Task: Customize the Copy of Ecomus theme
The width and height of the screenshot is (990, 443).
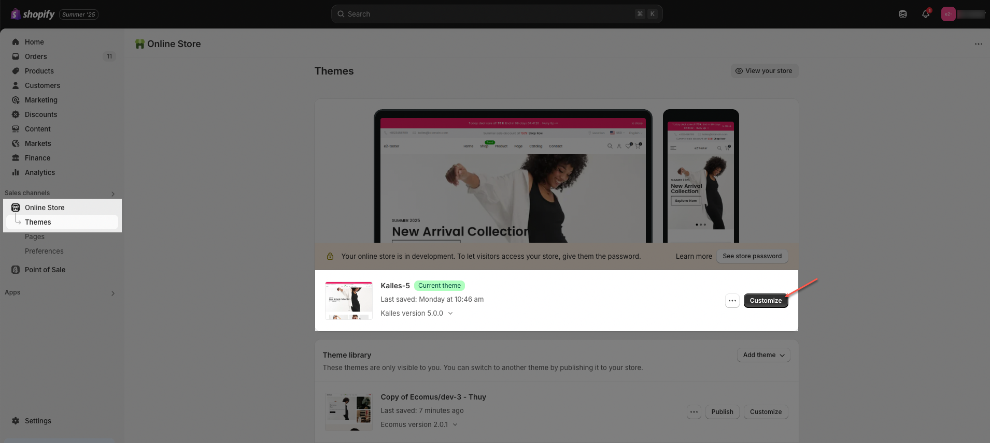Action: tap(766, 412)
